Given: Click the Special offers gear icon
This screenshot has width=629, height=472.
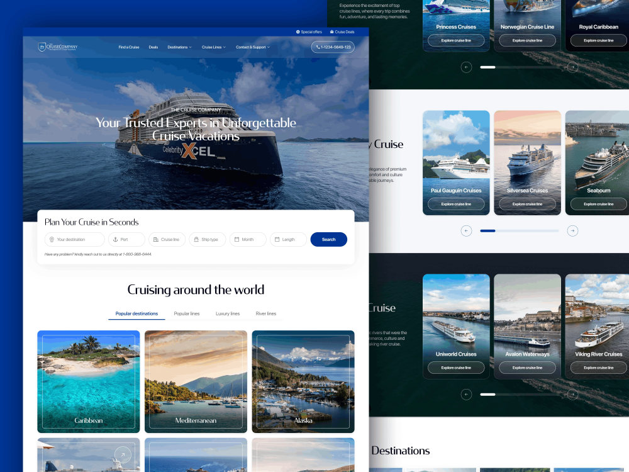Looking at the screenshot, I should tap(298, 31).
